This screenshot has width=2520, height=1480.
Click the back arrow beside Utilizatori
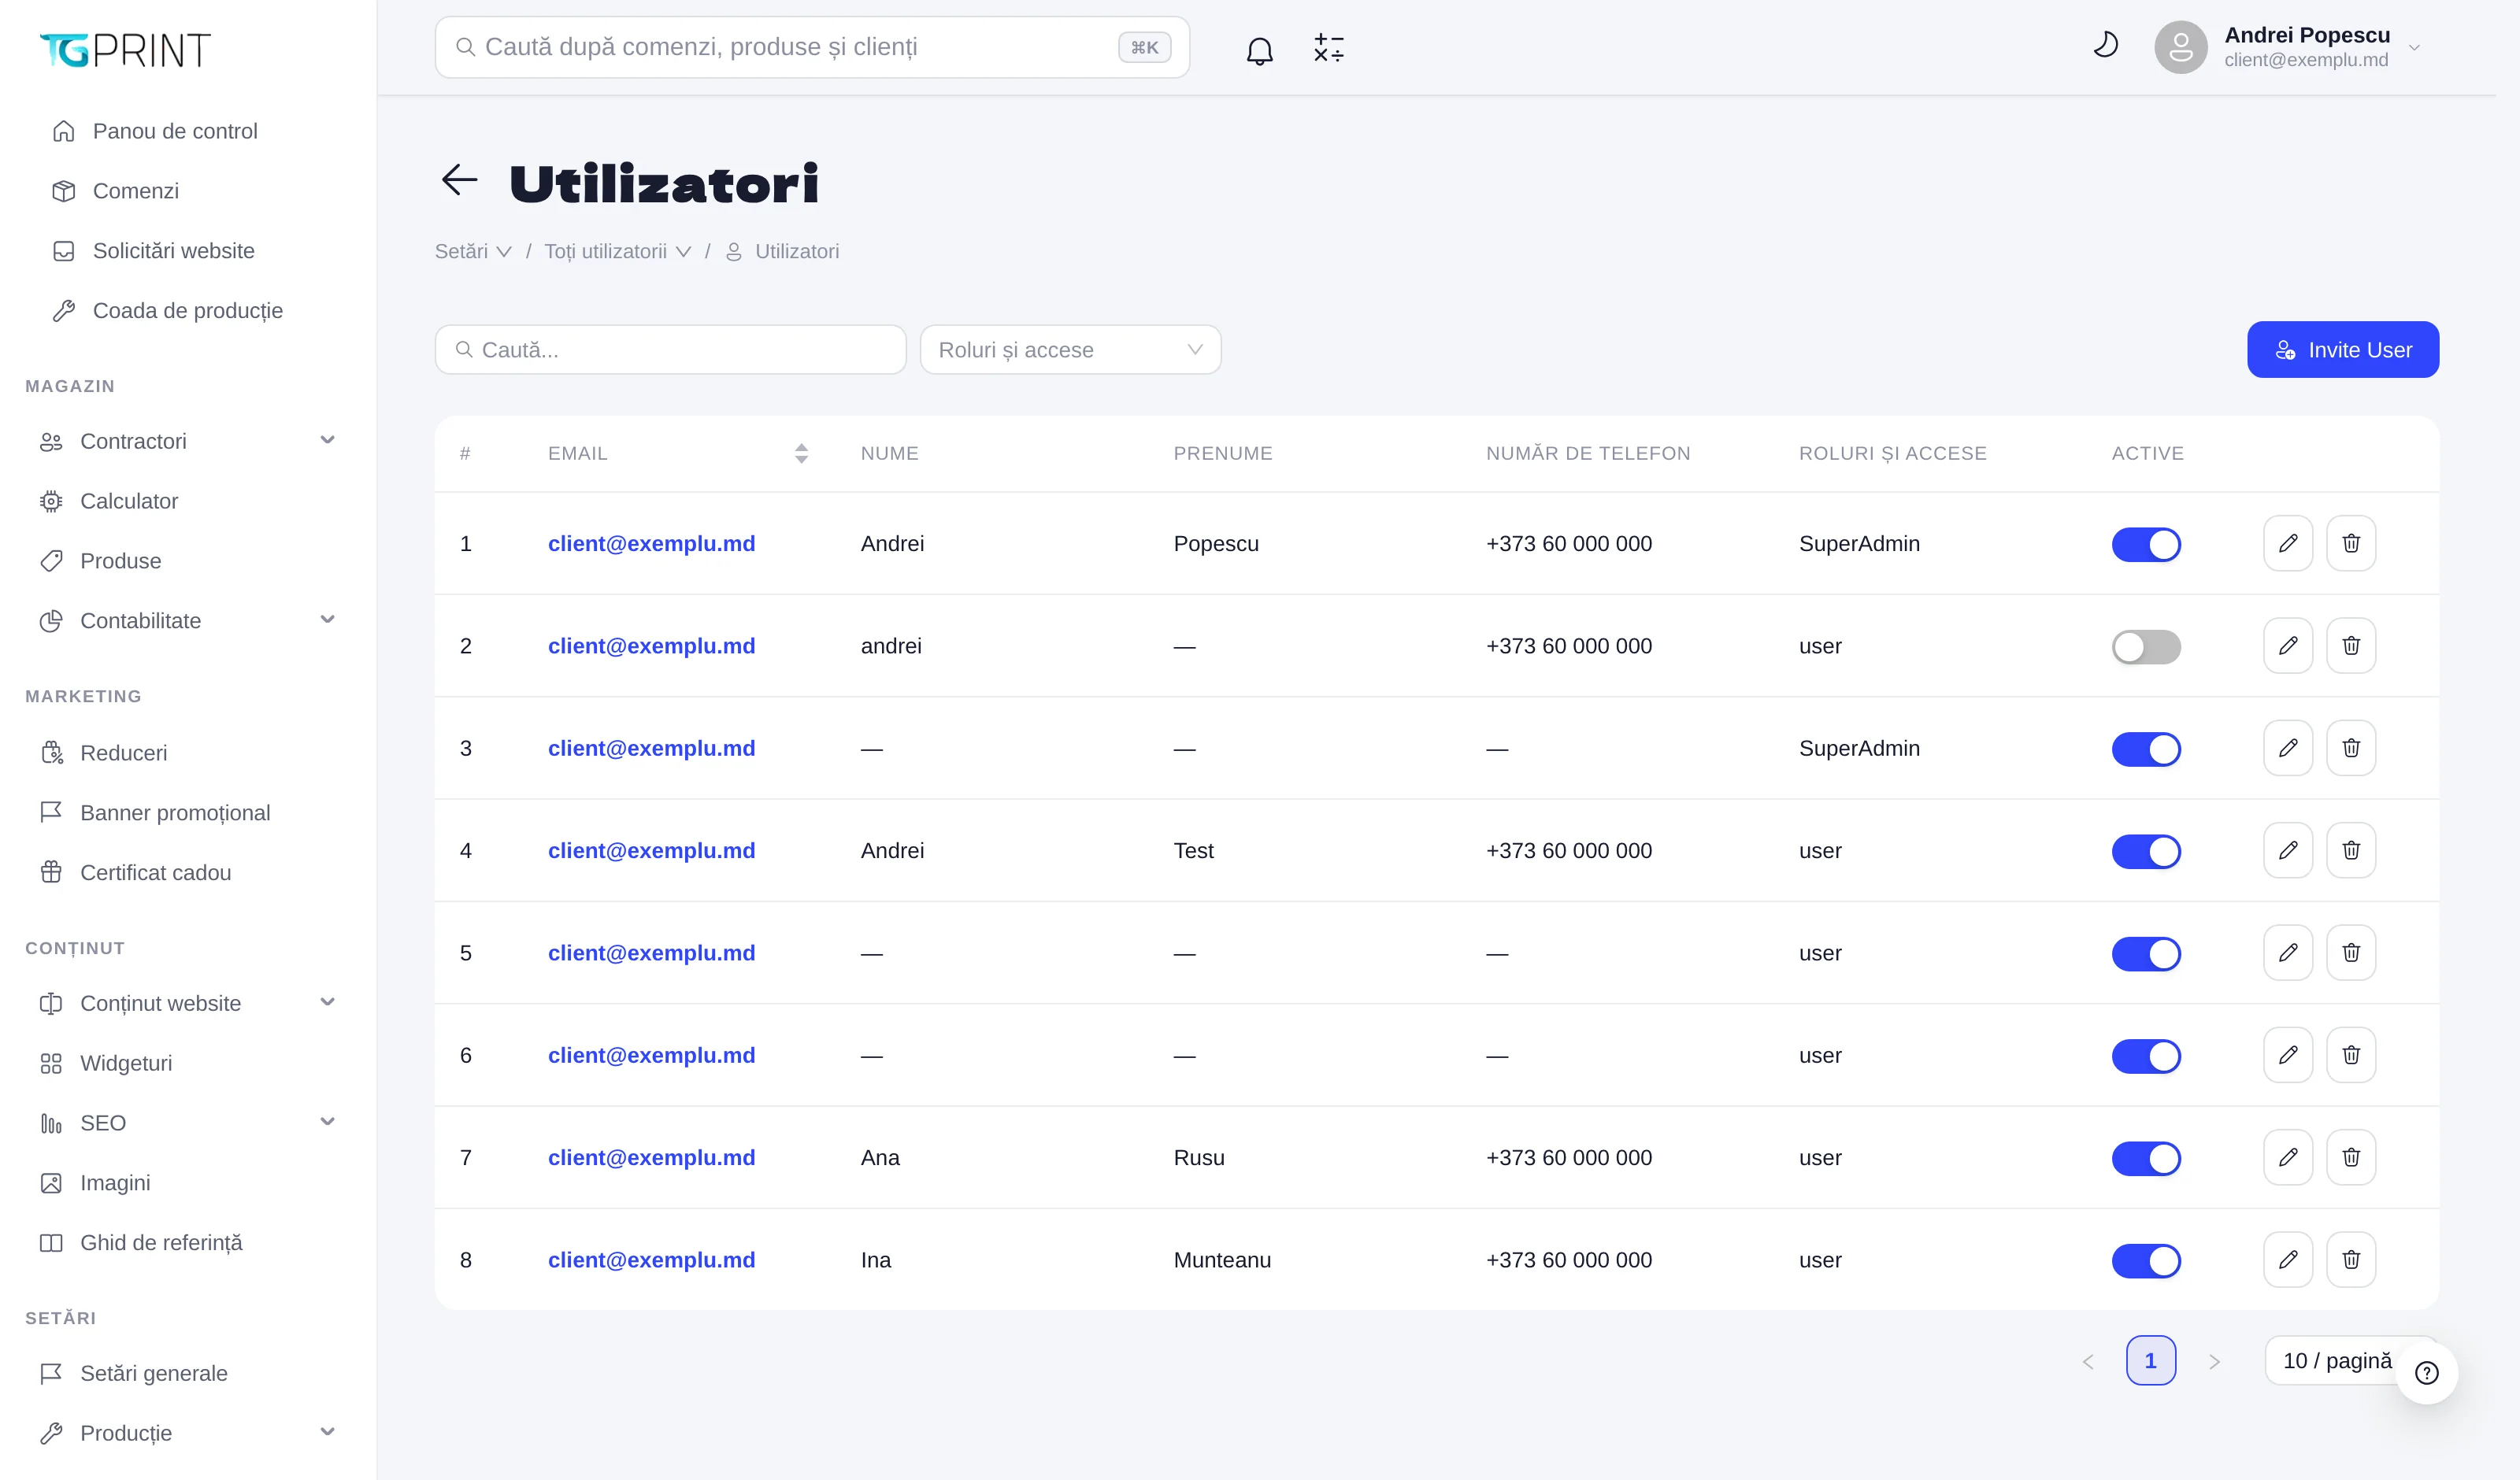click(459, 180)
